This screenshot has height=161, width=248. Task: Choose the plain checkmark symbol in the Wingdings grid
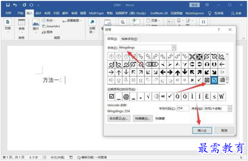tap(200, 80)
